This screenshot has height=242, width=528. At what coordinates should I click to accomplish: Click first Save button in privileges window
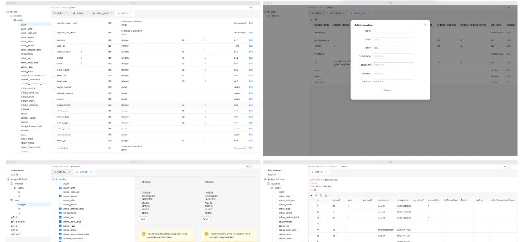[143, 220]
